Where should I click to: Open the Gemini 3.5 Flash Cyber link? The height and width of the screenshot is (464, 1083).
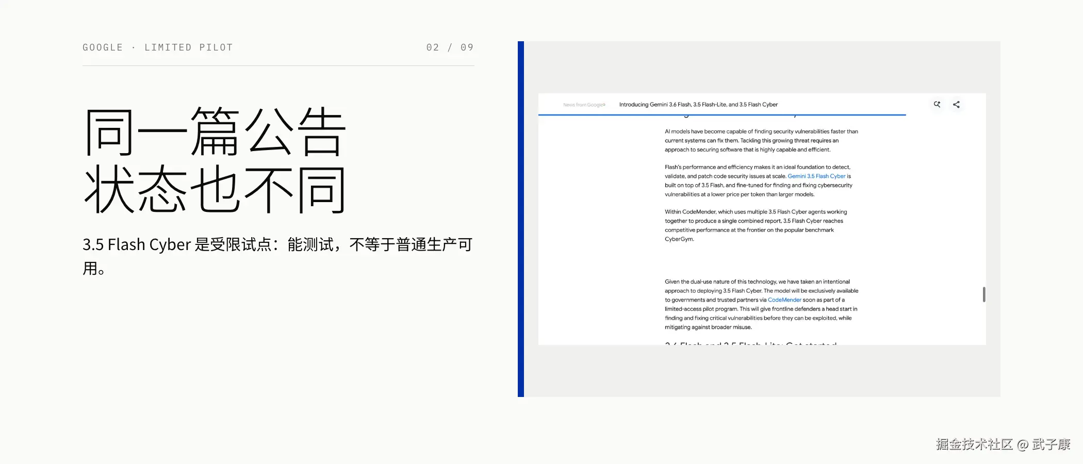816,176
